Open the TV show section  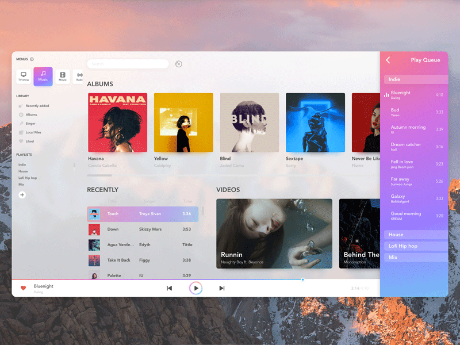click(x=24, y=76)
